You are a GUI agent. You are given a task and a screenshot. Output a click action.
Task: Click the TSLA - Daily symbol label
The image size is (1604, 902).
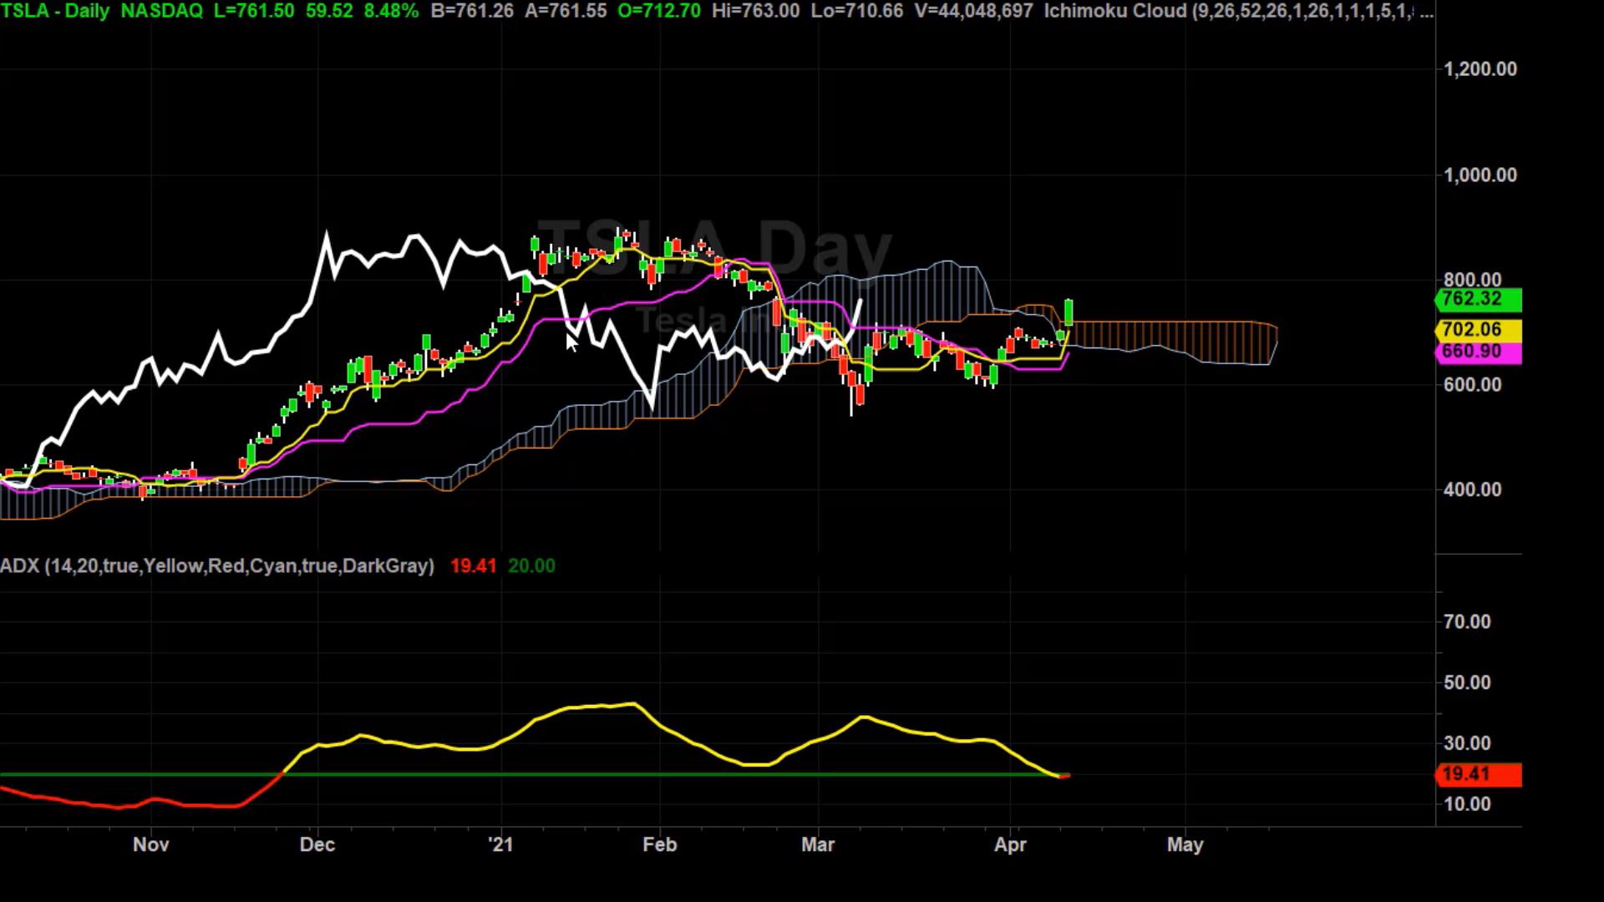[56, 12]
